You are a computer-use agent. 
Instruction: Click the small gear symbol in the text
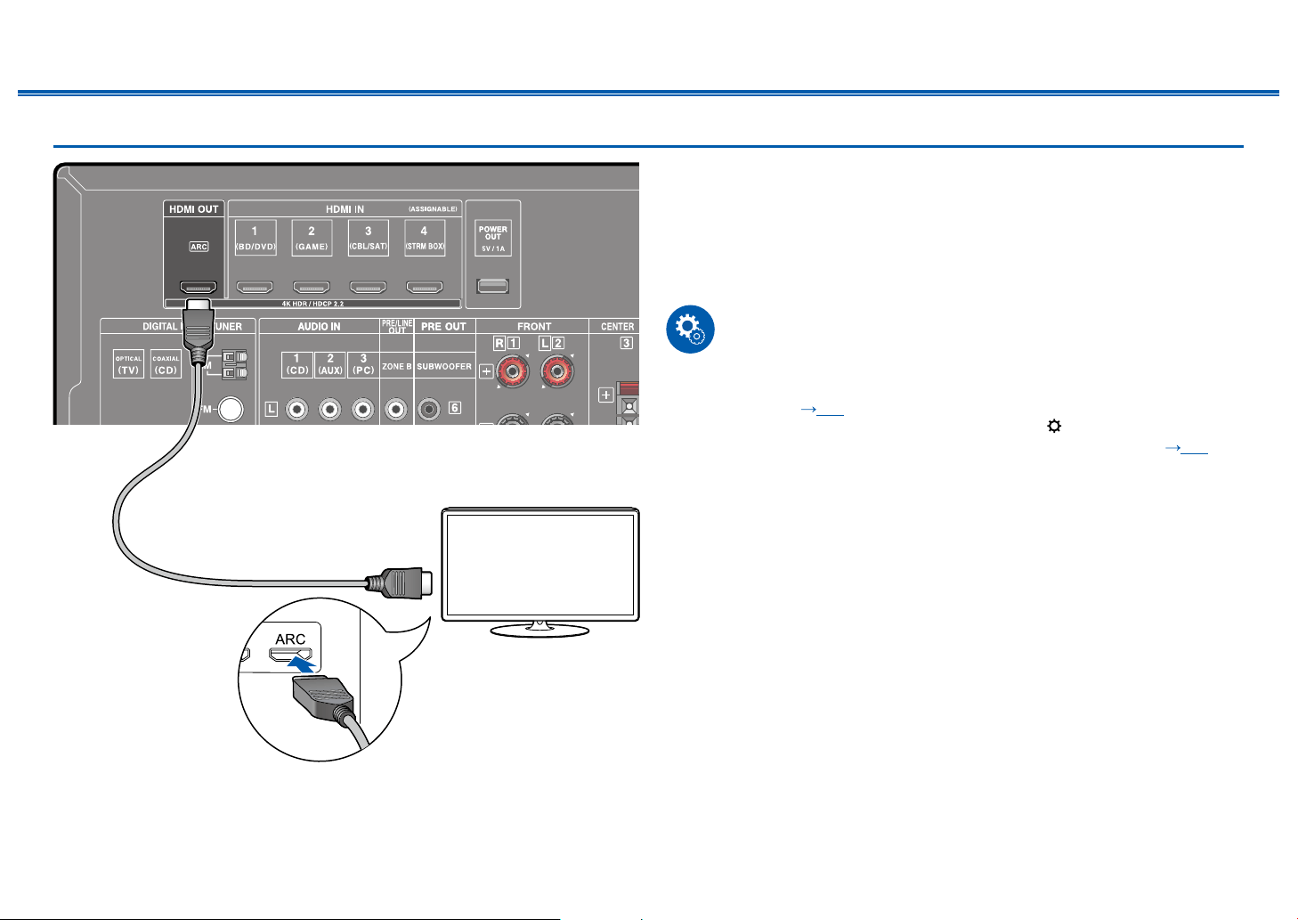(x=1054, y=427)
